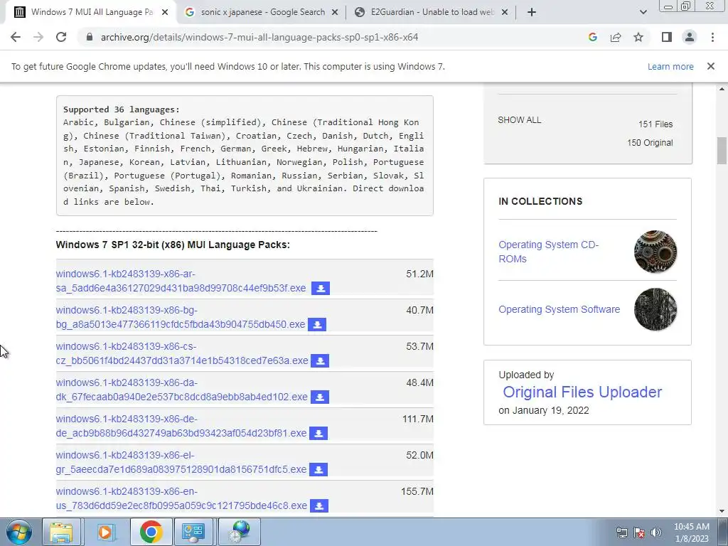
Task: Click SHOW ALL files link
Action: (x=519, y=119)
